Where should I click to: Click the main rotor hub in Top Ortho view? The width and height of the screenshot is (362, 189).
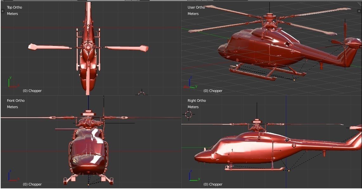point(88,47)
